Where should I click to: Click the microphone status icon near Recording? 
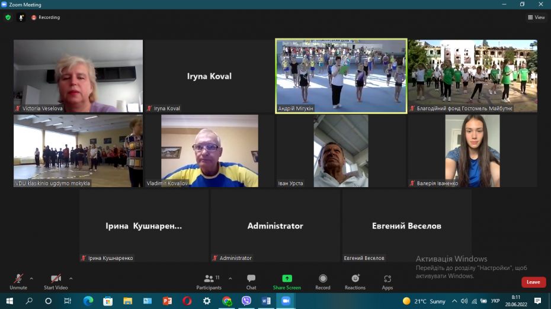21,17
